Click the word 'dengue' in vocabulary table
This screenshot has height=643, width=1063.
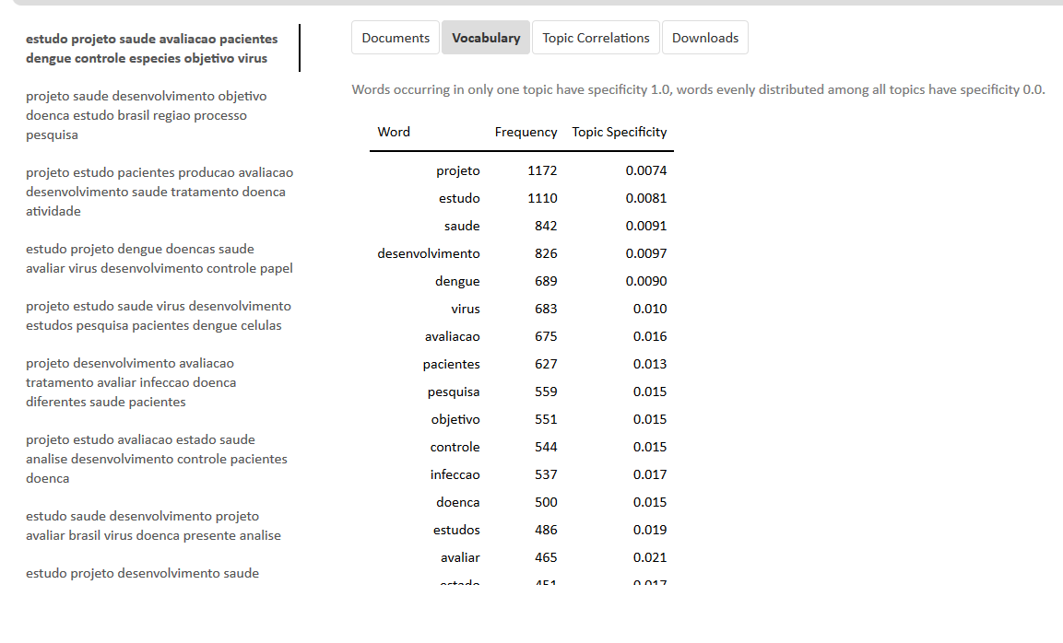(x=457, y=281)
